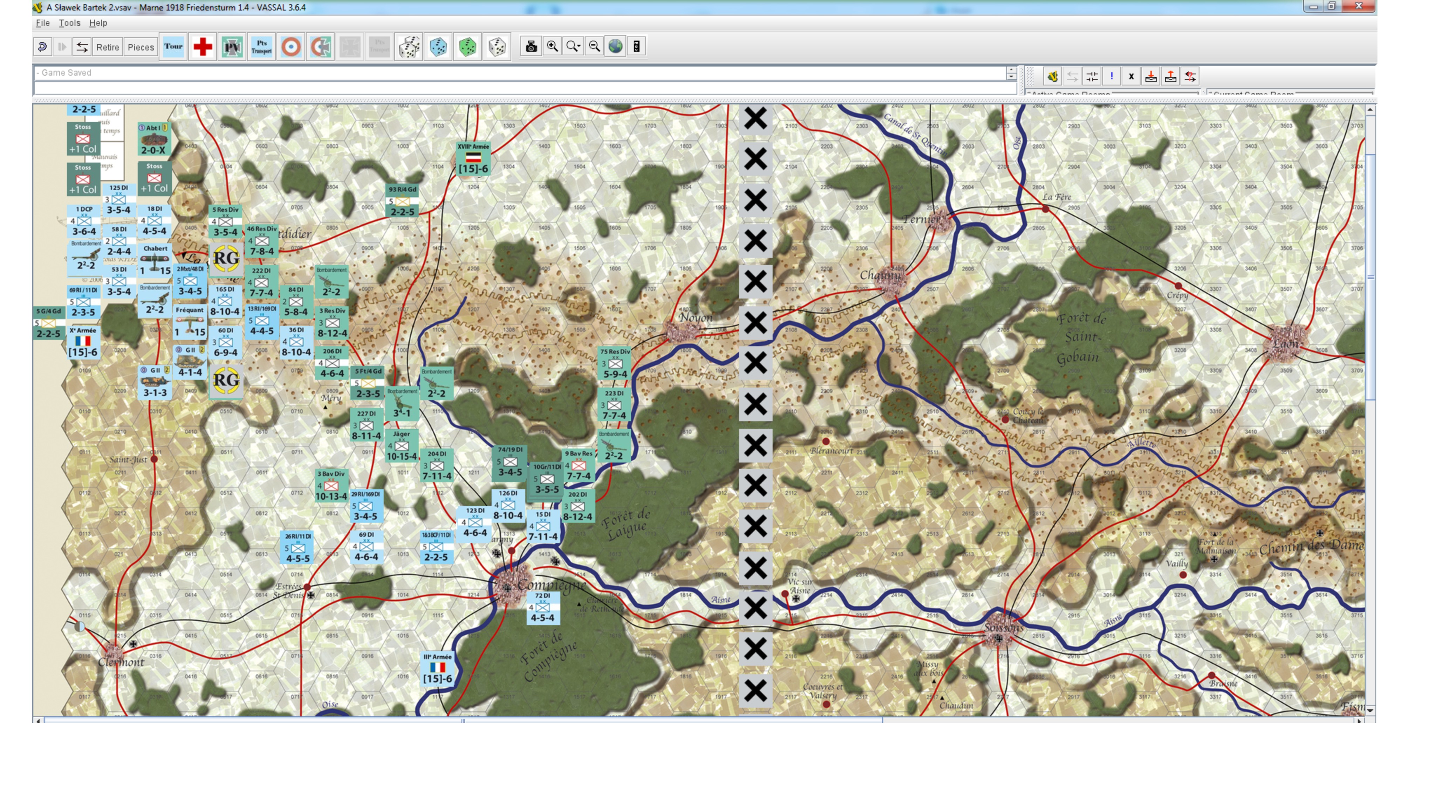Open the Tools menu
This screenshot has width=1443, height=787.
point(69,23)
